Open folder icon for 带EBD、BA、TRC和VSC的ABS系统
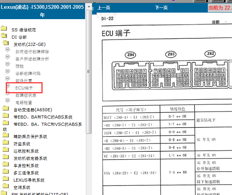232x195 pixels. (x=6, y=123)
